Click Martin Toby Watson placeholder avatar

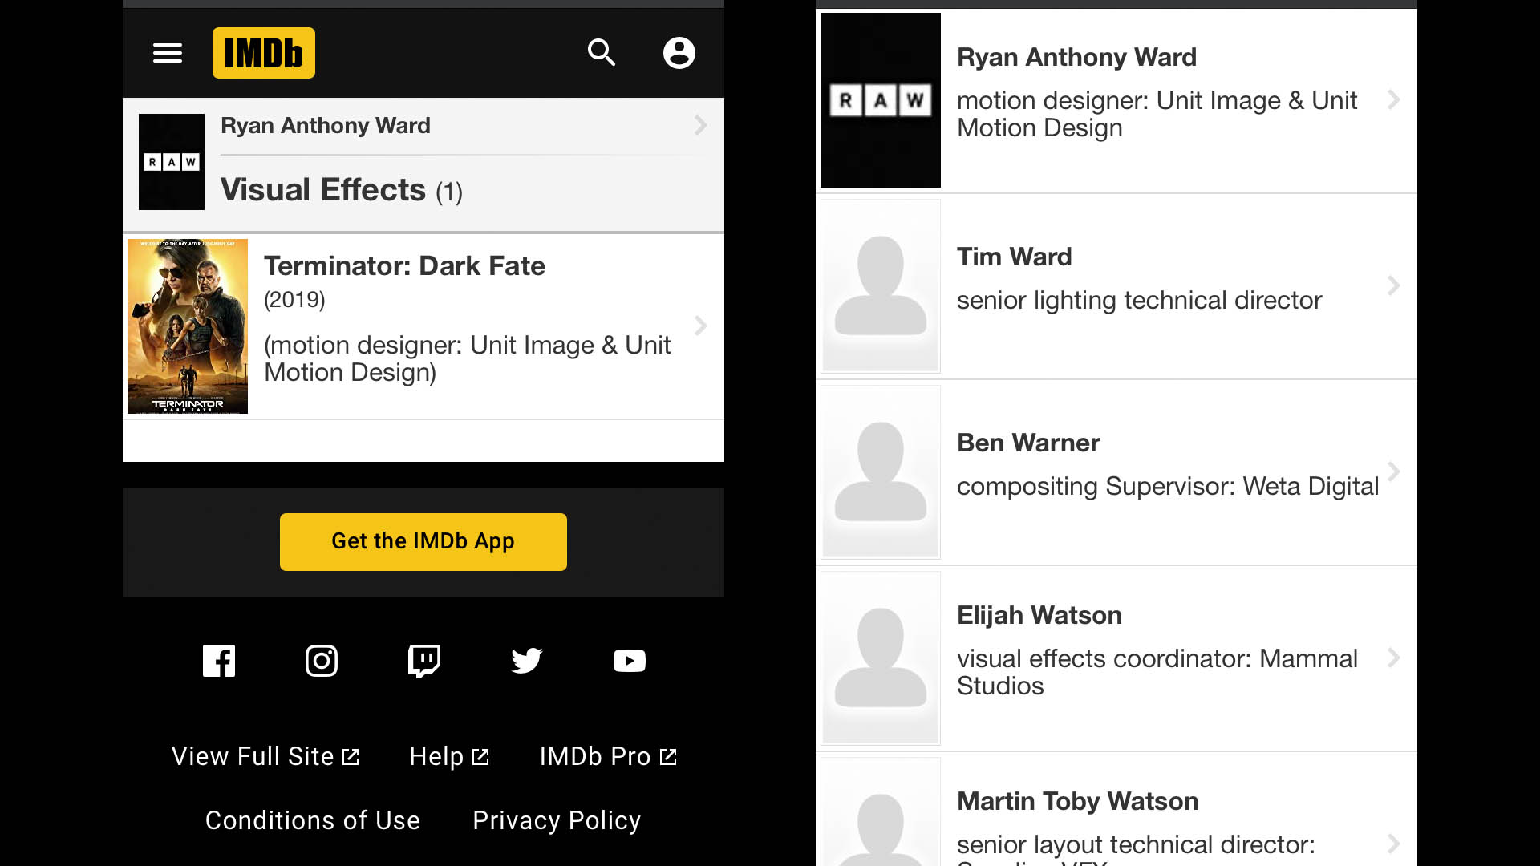tap(881, 811)
